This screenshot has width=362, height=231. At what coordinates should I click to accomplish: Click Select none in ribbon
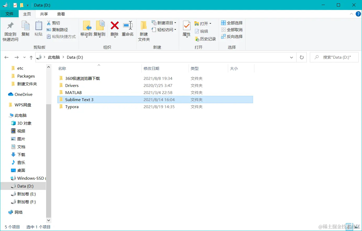[x=232, y=30]
